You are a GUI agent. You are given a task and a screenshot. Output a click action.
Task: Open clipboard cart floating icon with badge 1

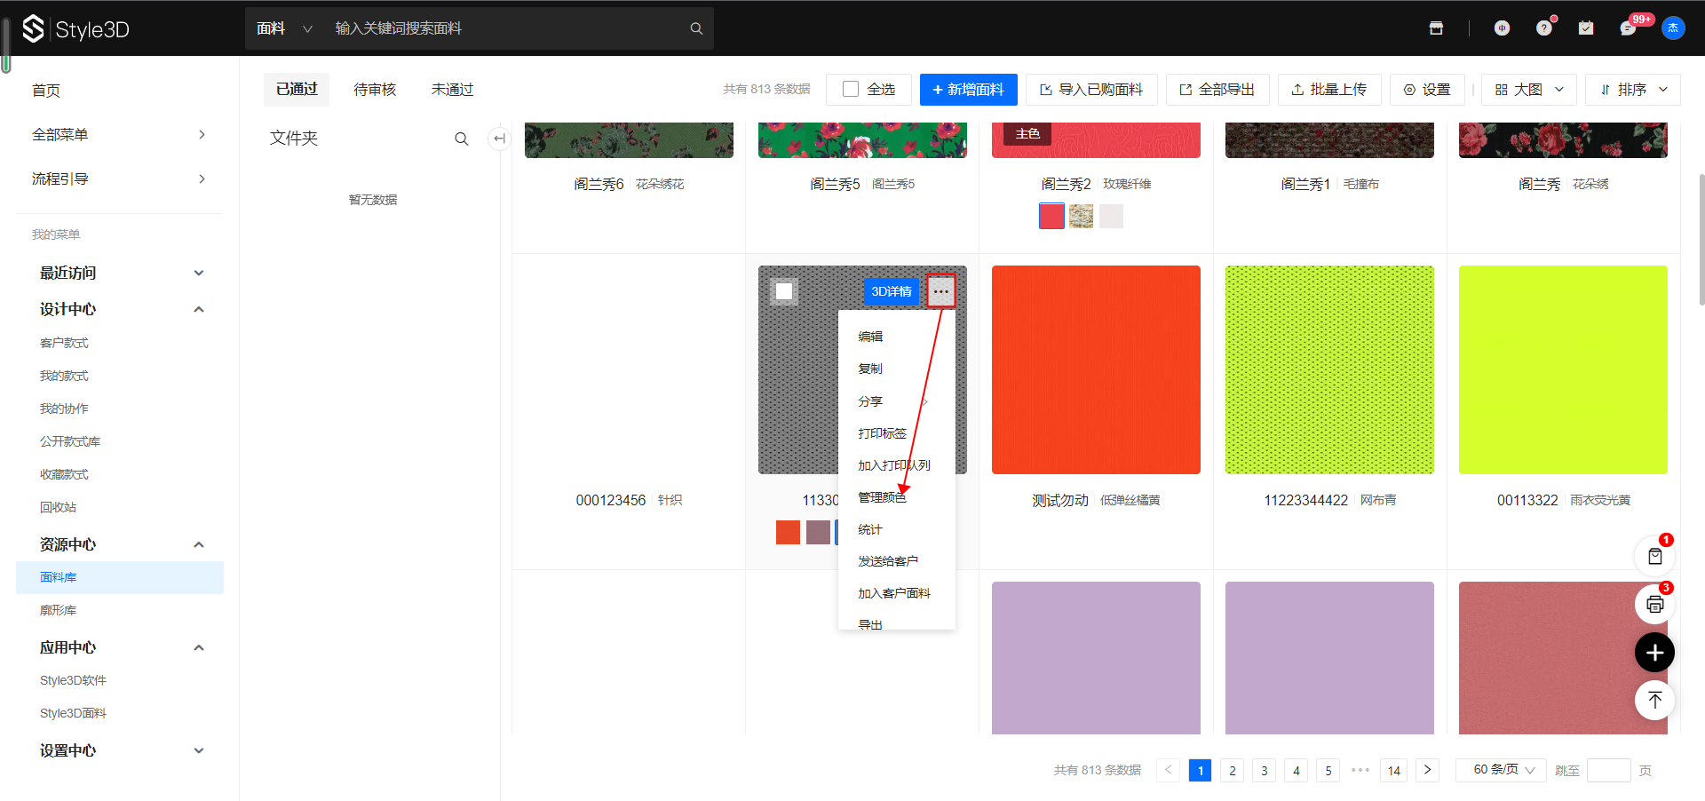click(1655, 557)
